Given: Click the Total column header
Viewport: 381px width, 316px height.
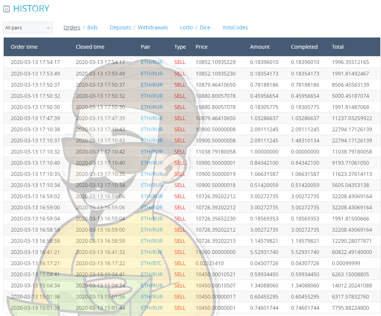Looking at the screenshot, I should coord(338,47).
